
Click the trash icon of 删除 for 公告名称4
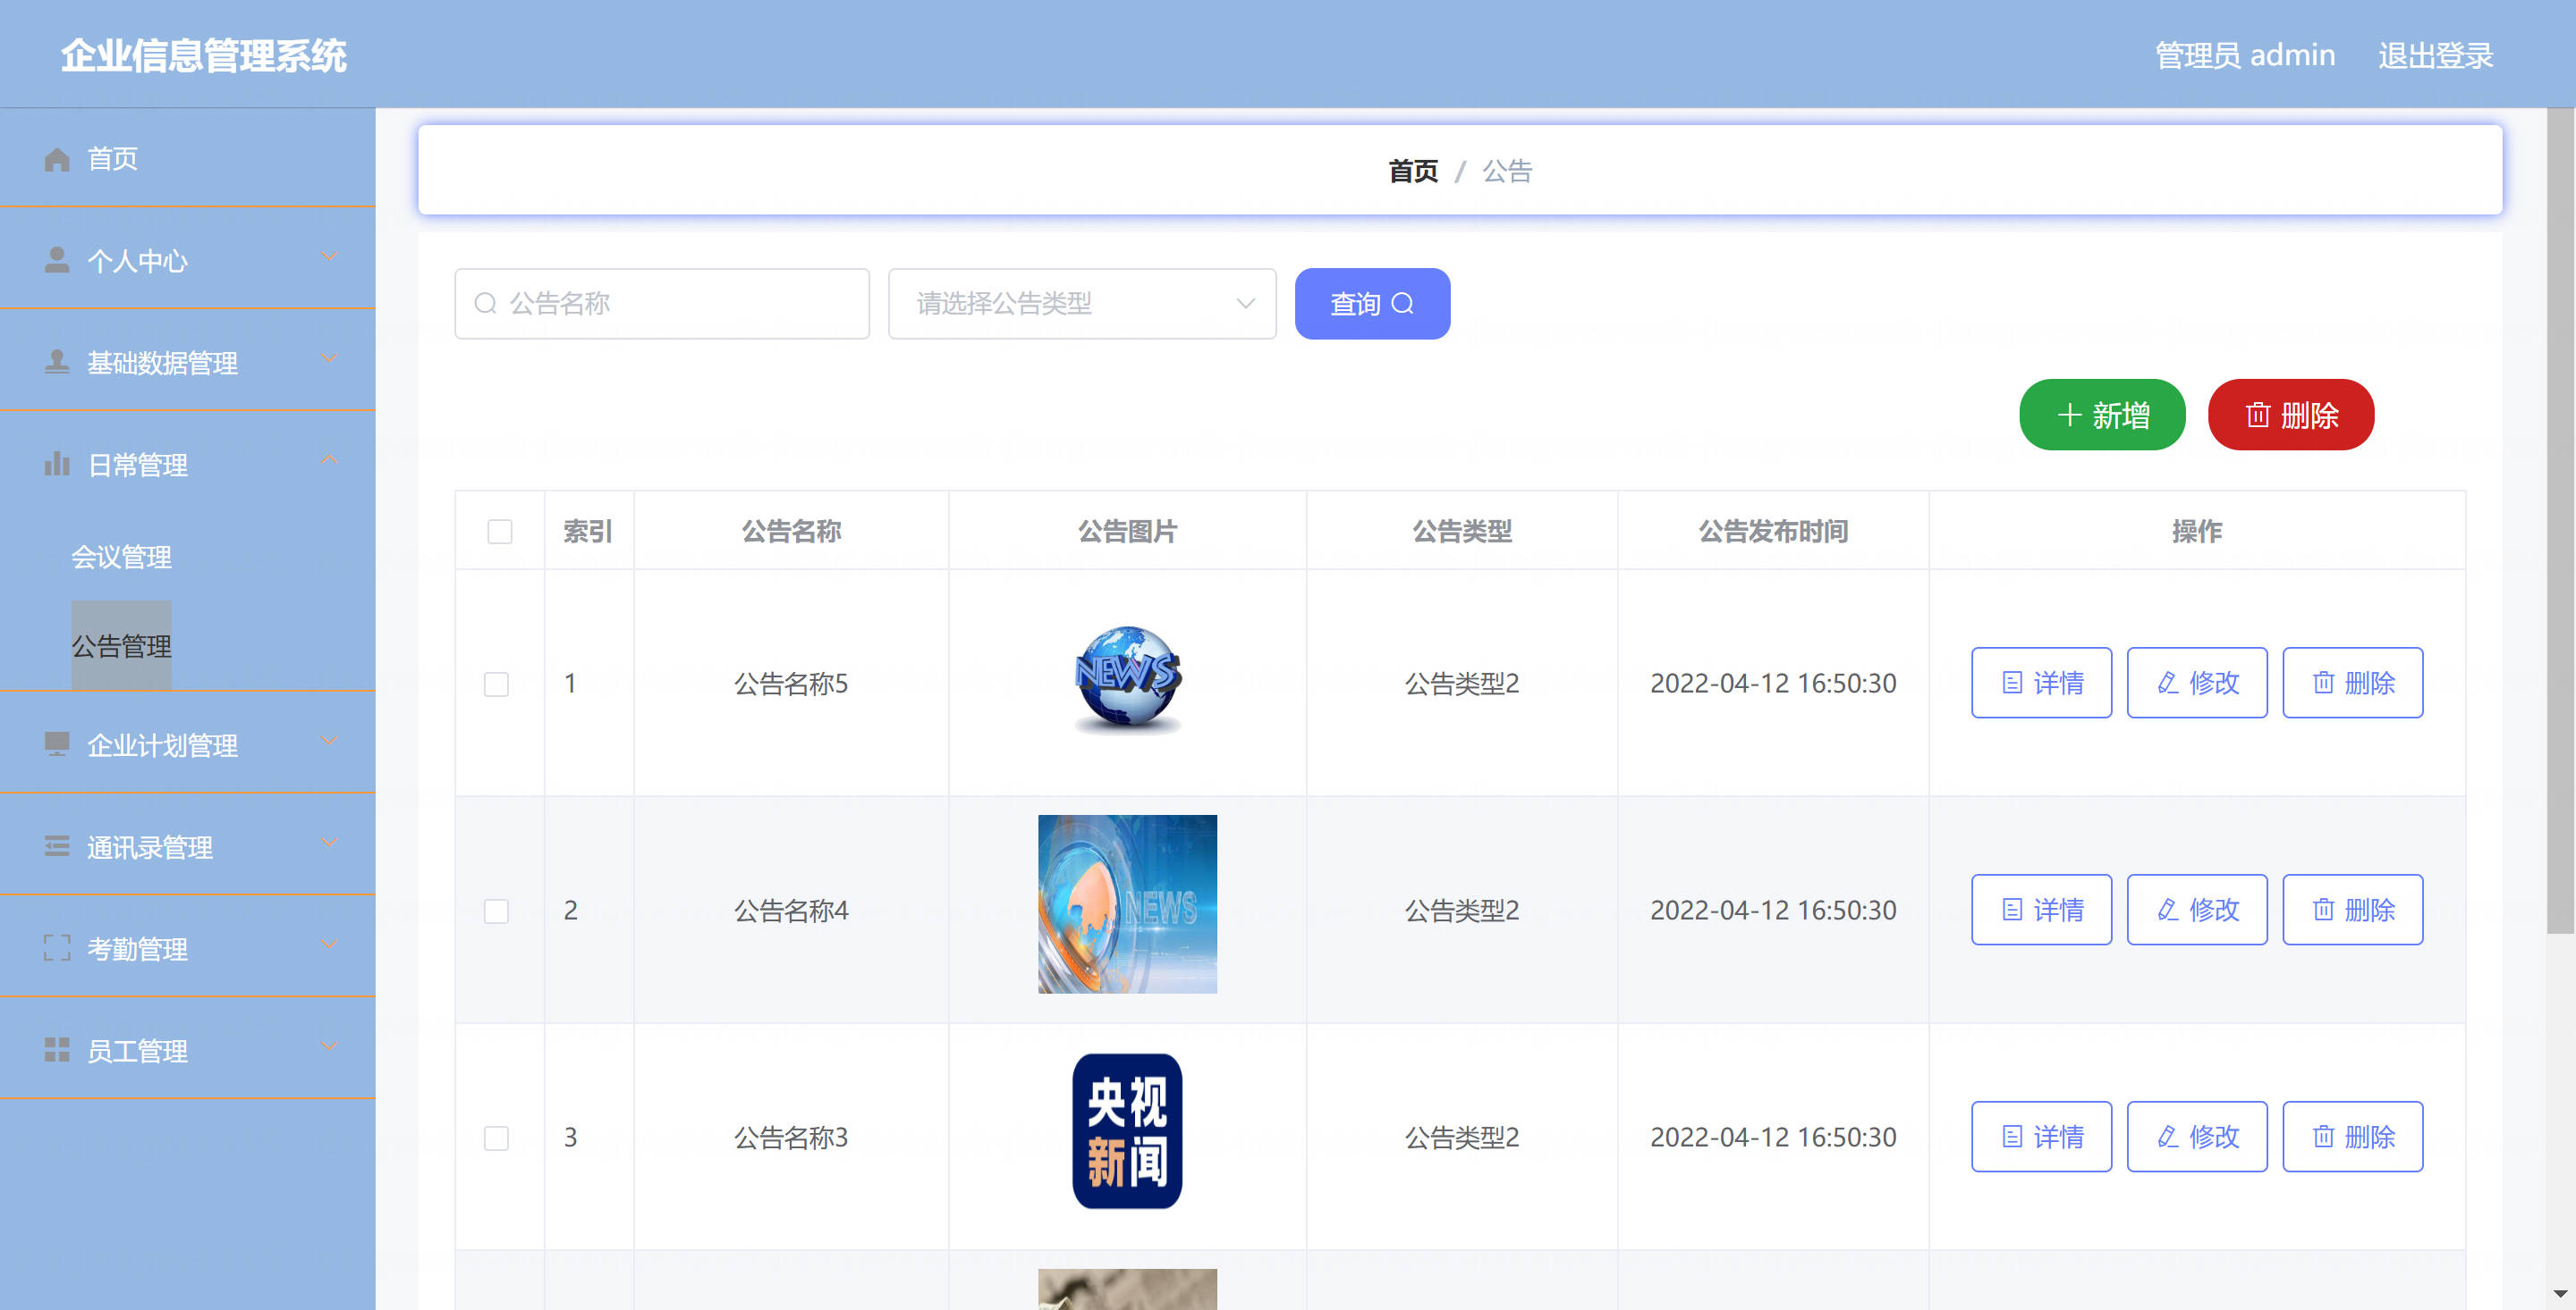[2324, 910]
